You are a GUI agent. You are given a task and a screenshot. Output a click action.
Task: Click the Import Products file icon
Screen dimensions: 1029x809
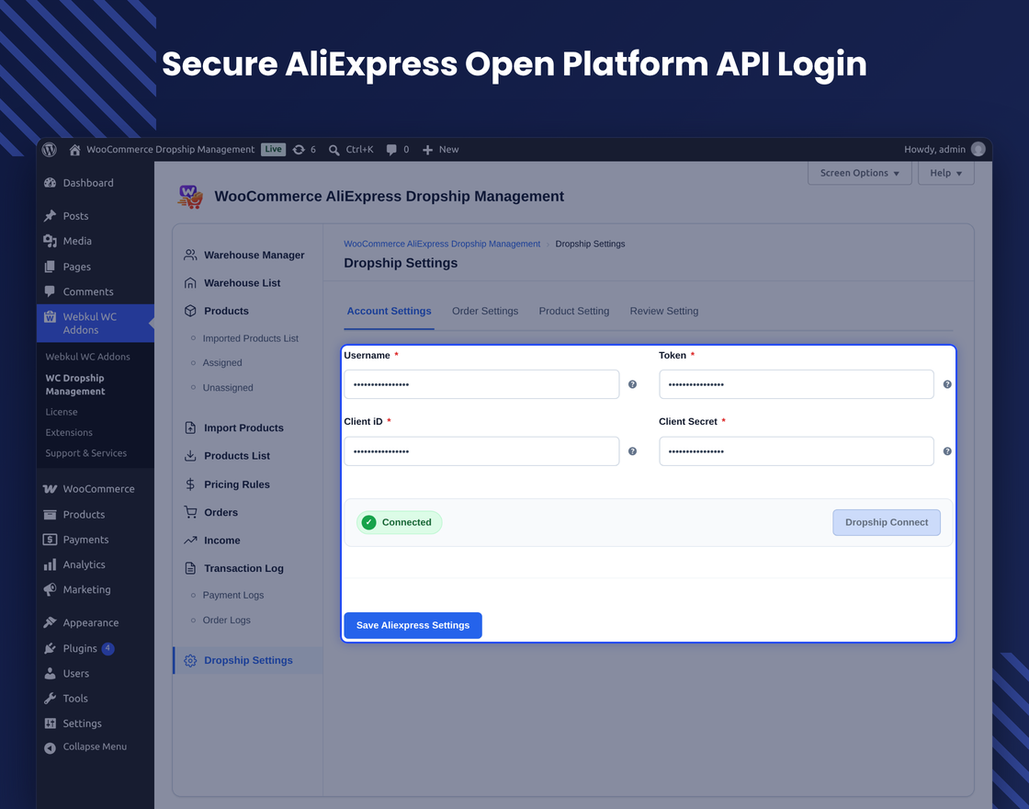[x=190, y=427]
